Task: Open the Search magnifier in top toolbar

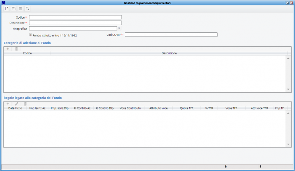Action: click(27, 9)
